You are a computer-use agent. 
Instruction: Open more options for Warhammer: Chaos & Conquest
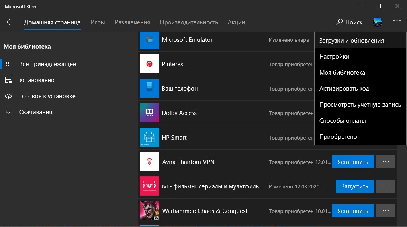click(386, 211)
